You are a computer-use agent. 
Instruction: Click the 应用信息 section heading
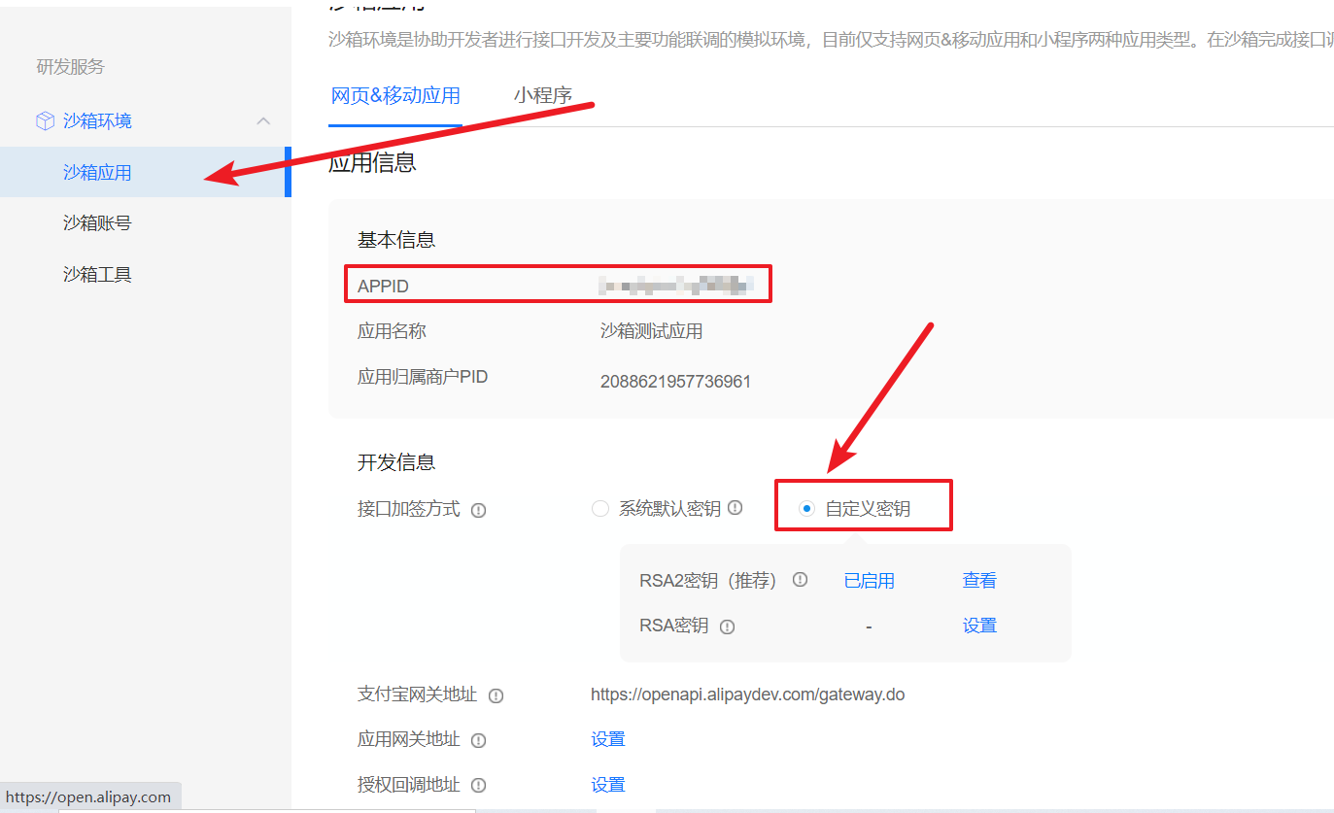[x=372, y=162]
